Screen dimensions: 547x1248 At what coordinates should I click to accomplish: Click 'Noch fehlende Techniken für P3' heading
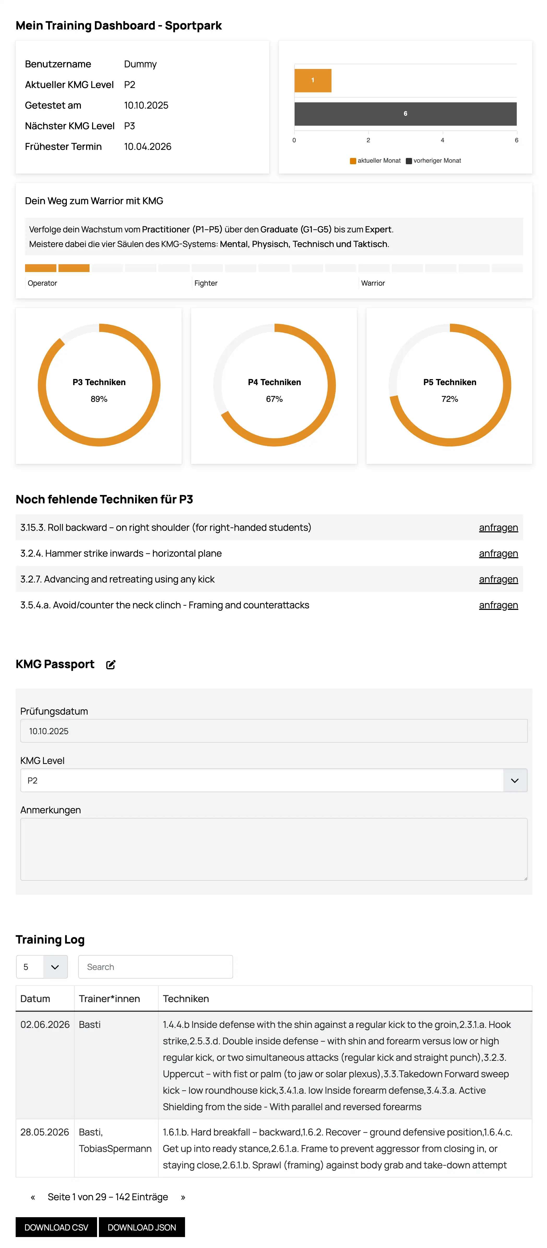pyautogui.click(x=104, y=499)
